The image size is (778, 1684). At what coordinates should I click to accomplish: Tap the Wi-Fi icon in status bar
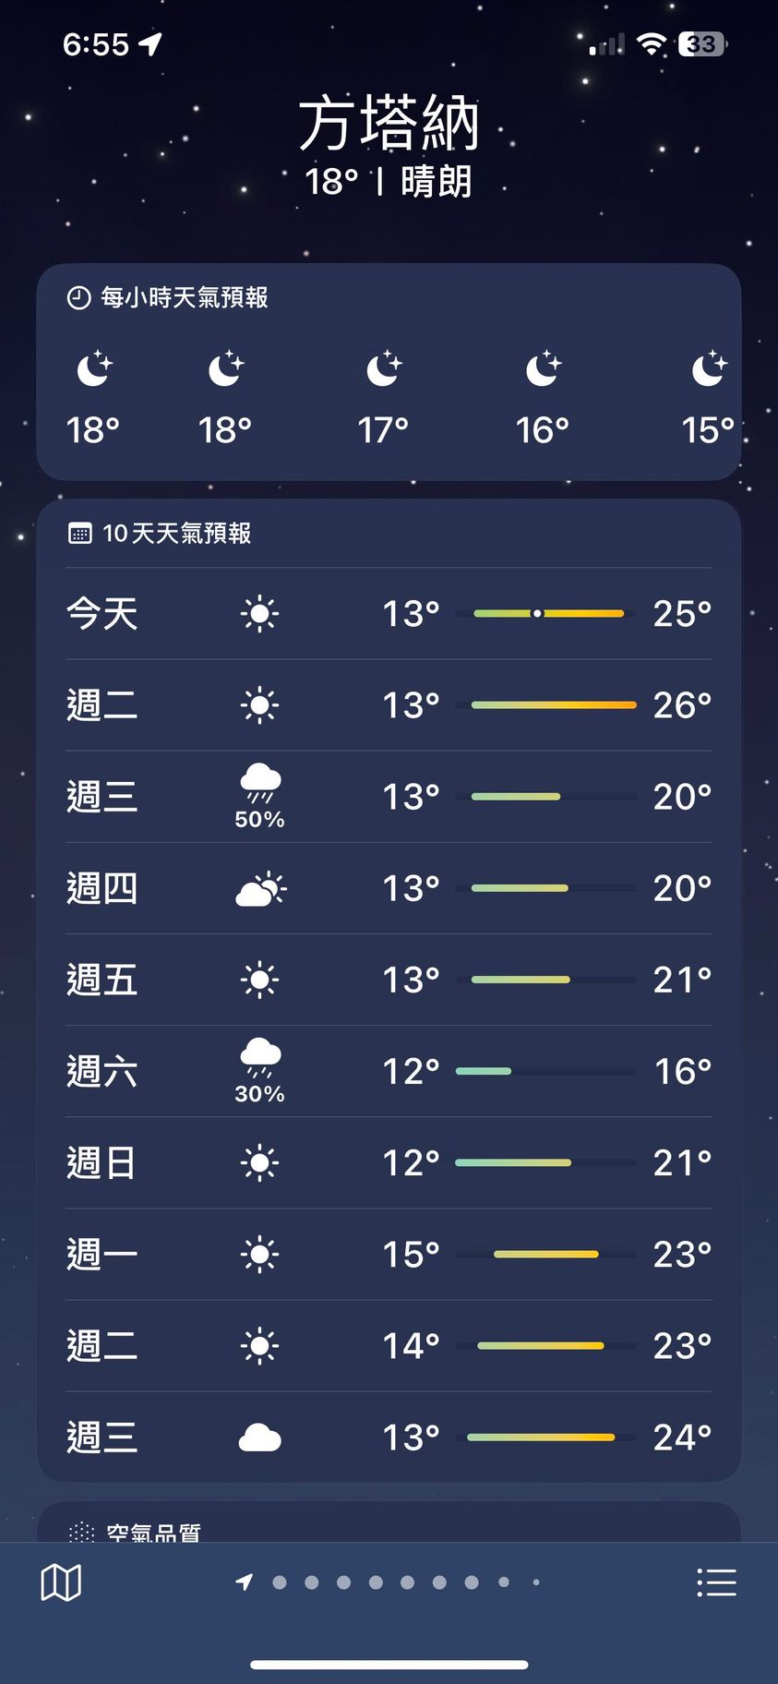tap(652, 43)
